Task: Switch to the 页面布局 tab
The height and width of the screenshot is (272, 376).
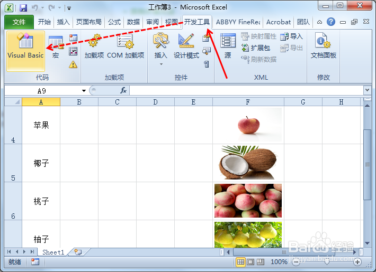Action: (x=89, y=22)
